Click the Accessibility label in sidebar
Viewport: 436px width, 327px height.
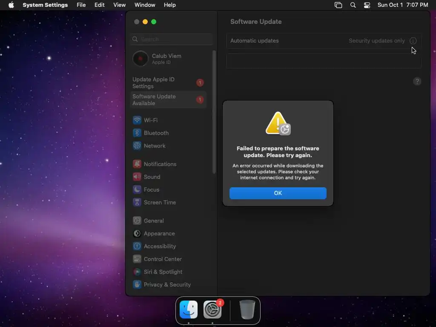(160, 247)
